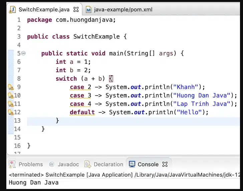The width and height of the screenshot is (243, 191).
Task: Open the Declaration view tab
Action: click(104, 164)
